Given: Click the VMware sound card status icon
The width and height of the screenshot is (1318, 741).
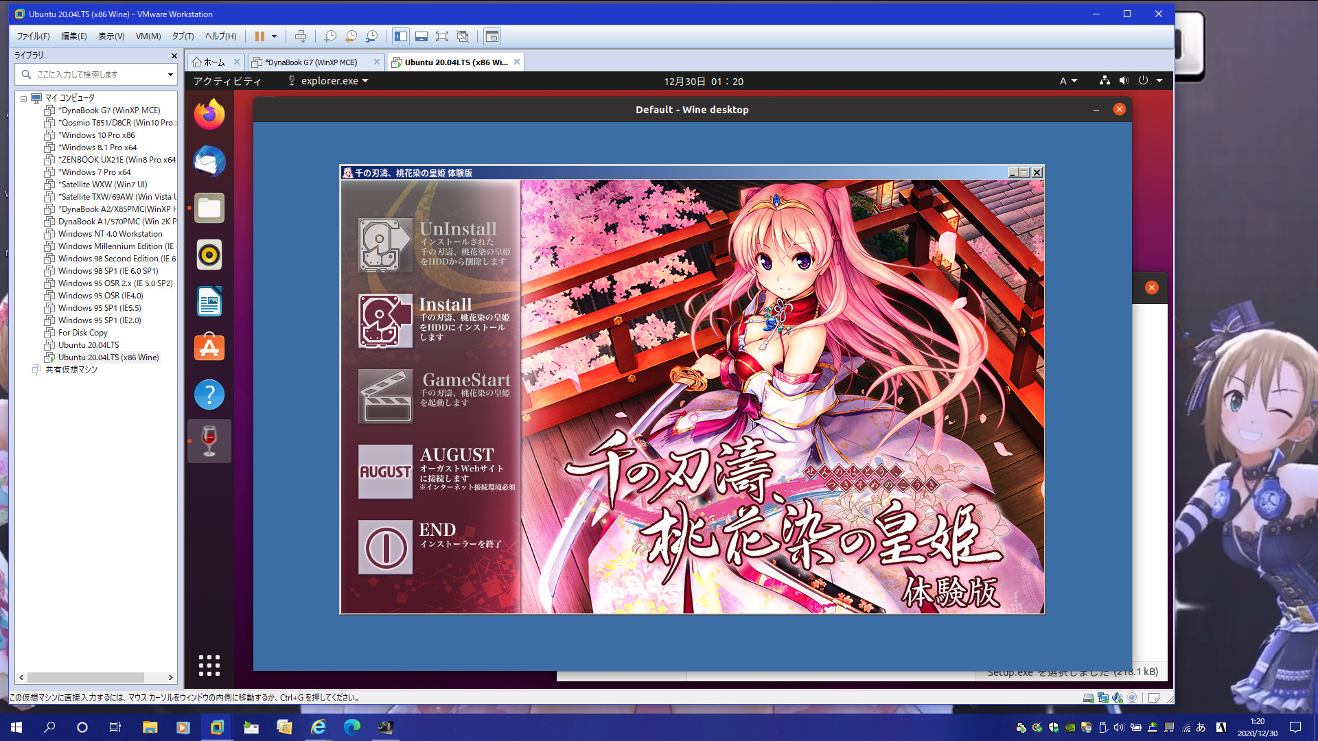Looking at the screenshot, I should (1118, 698).
